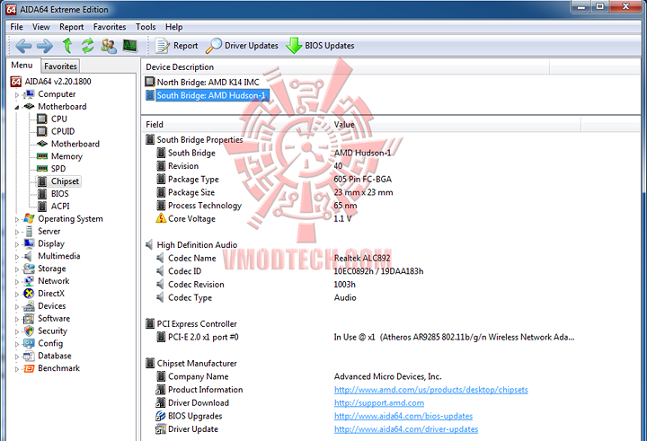Select the Codec Name row

(273, 258)
